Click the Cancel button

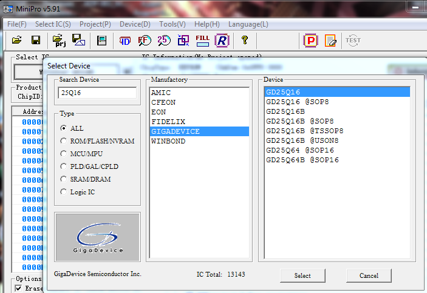click(x=369, y=275)
